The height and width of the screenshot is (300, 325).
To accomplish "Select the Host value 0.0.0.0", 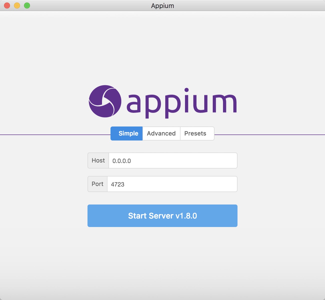I will [121, 161].
